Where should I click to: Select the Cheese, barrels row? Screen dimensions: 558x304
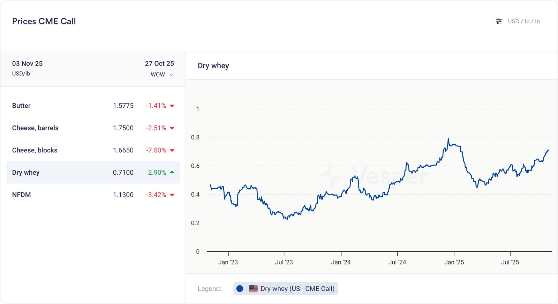coord(93,128)
